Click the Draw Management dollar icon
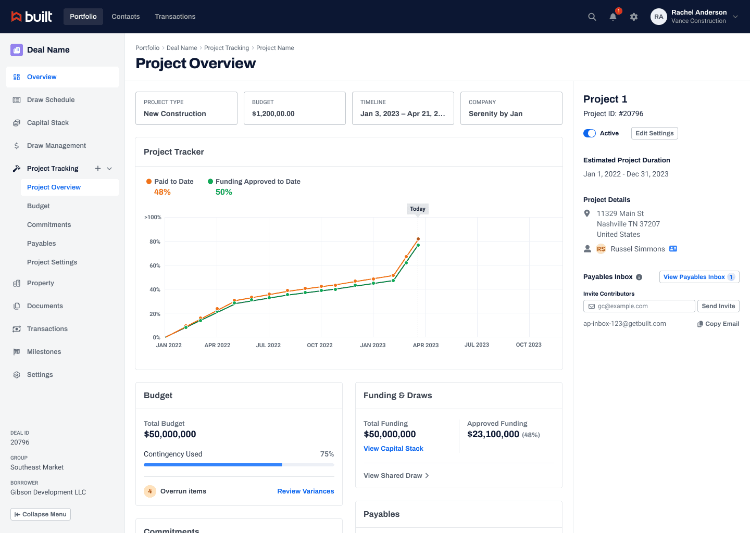The width and height of the screenshot is (750, 533). coord(17,146)
